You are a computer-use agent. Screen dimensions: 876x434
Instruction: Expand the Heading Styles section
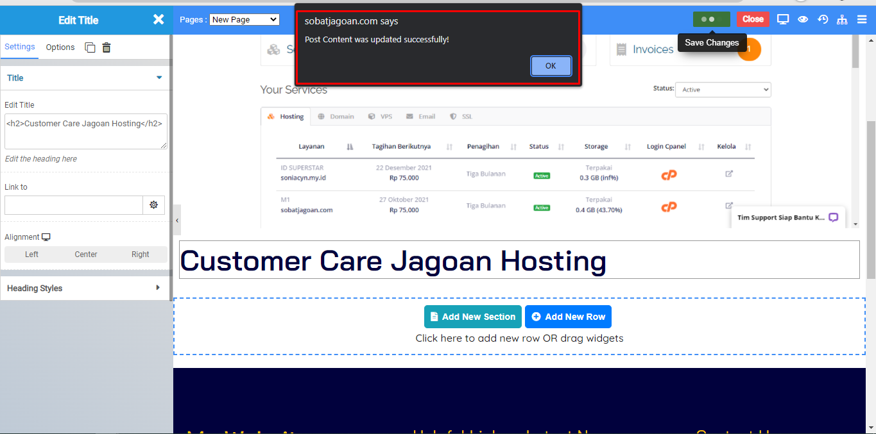click(x=85, y=288)
